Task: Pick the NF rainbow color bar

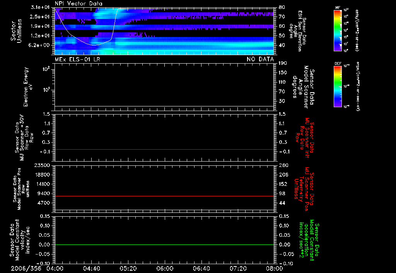Action: pyautogui.click(x=338, y=30)
